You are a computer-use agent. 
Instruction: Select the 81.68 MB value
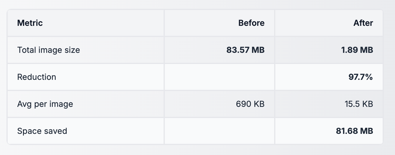(x=354, y=131)
